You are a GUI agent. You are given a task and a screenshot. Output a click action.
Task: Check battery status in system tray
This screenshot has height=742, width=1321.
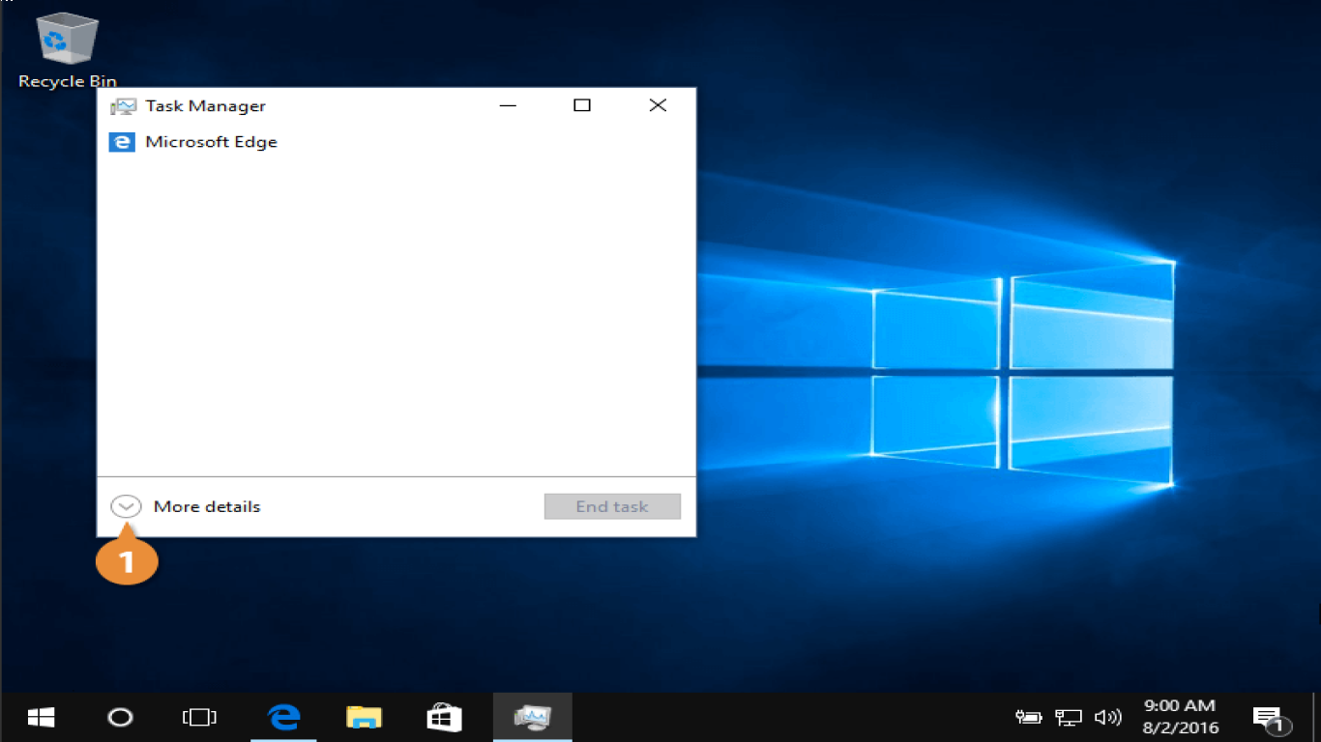[x=1028, y=717]
